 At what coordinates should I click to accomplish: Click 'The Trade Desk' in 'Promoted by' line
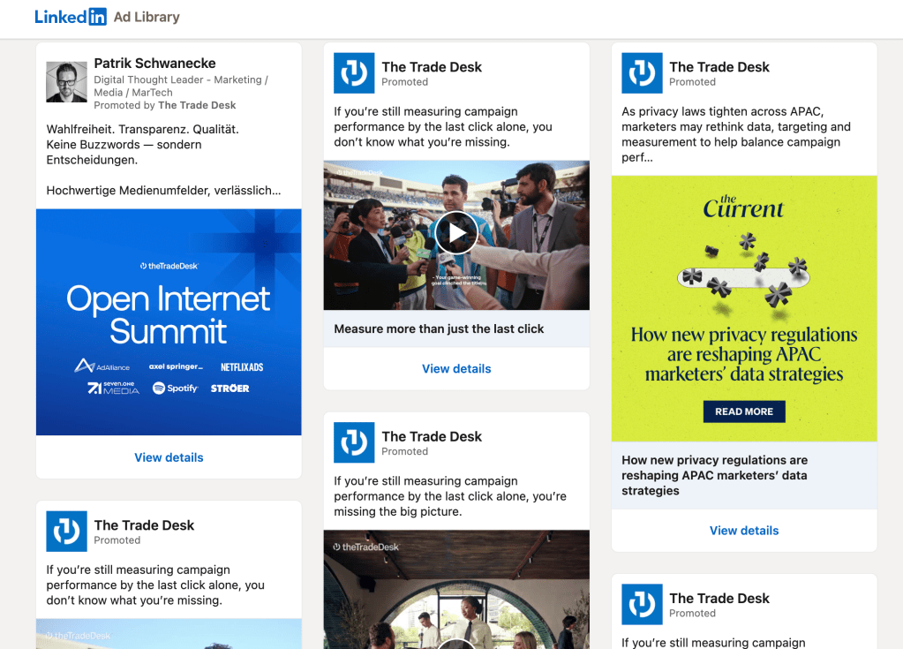coord(197,105)
